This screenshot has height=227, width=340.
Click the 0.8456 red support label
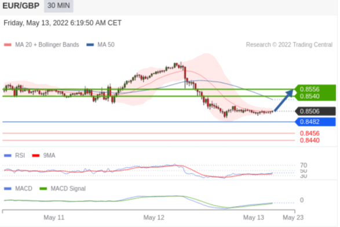310,134
